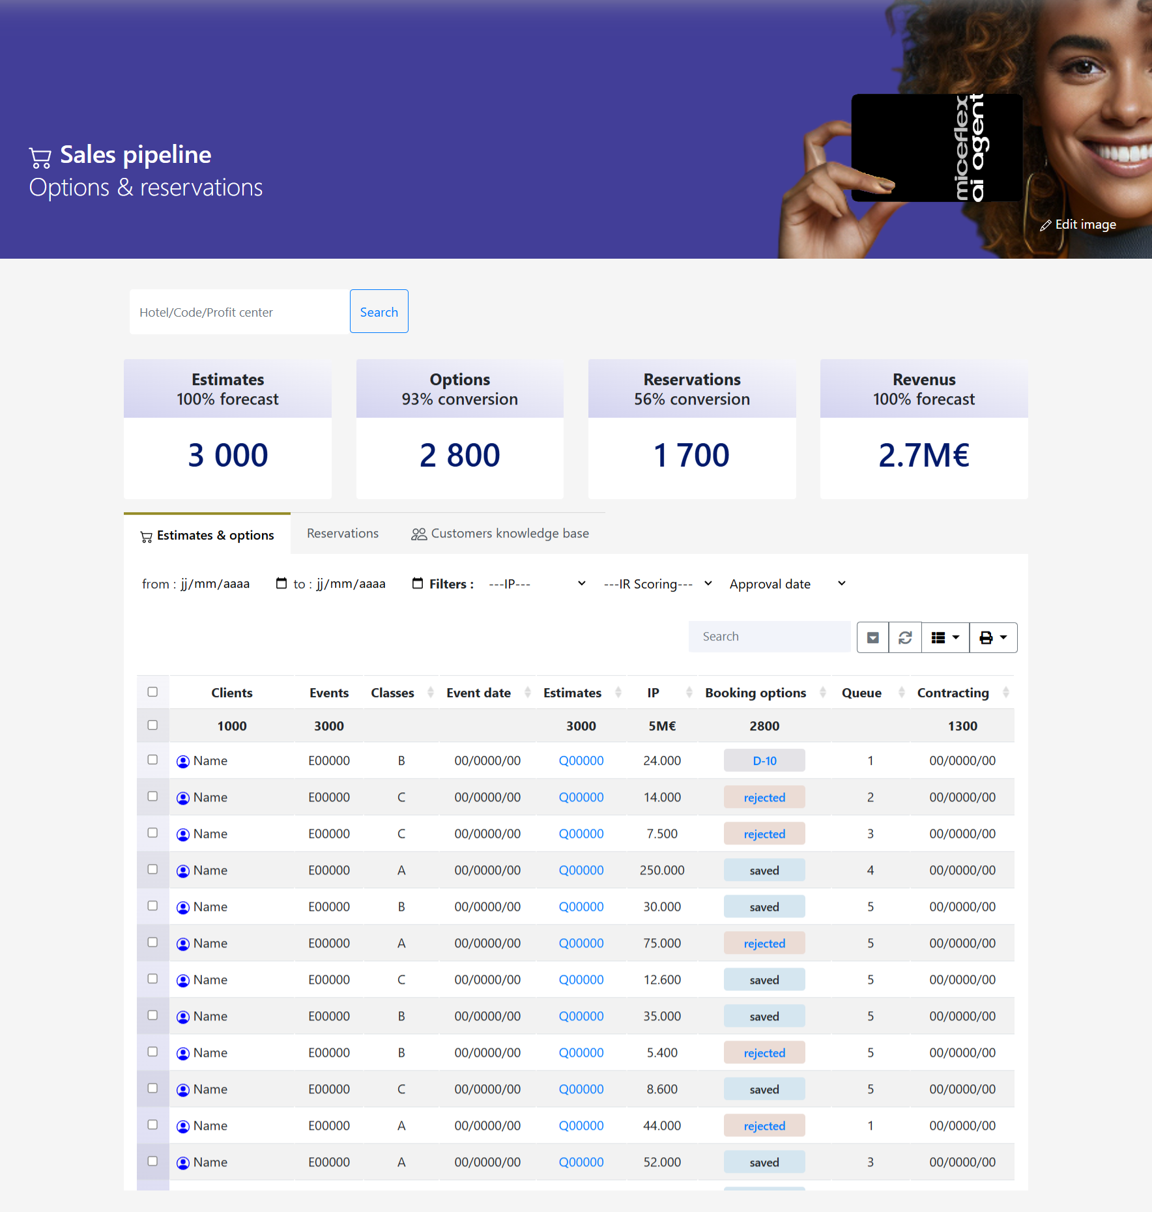Open the columns list view icon
Image resolution: width=1152 pixels, height=1212 pixels.
945,637
